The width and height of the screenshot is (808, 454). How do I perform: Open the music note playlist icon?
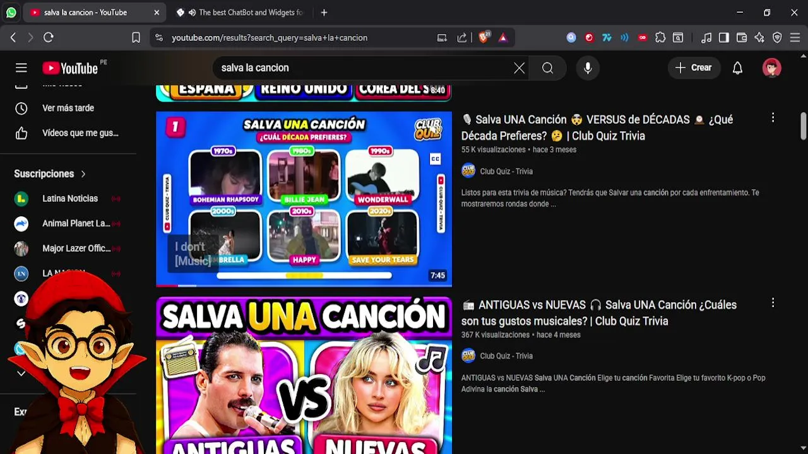(706, 38)
